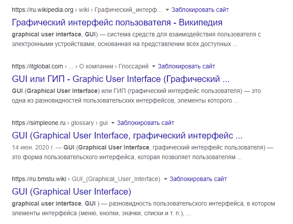Expand dropdown arrow next to simpleone.ru URL
The height and width of the screenshot is (224, 293).
point(113,123)
